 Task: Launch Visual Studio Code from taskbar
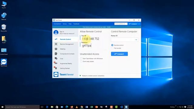click(121, 107)
